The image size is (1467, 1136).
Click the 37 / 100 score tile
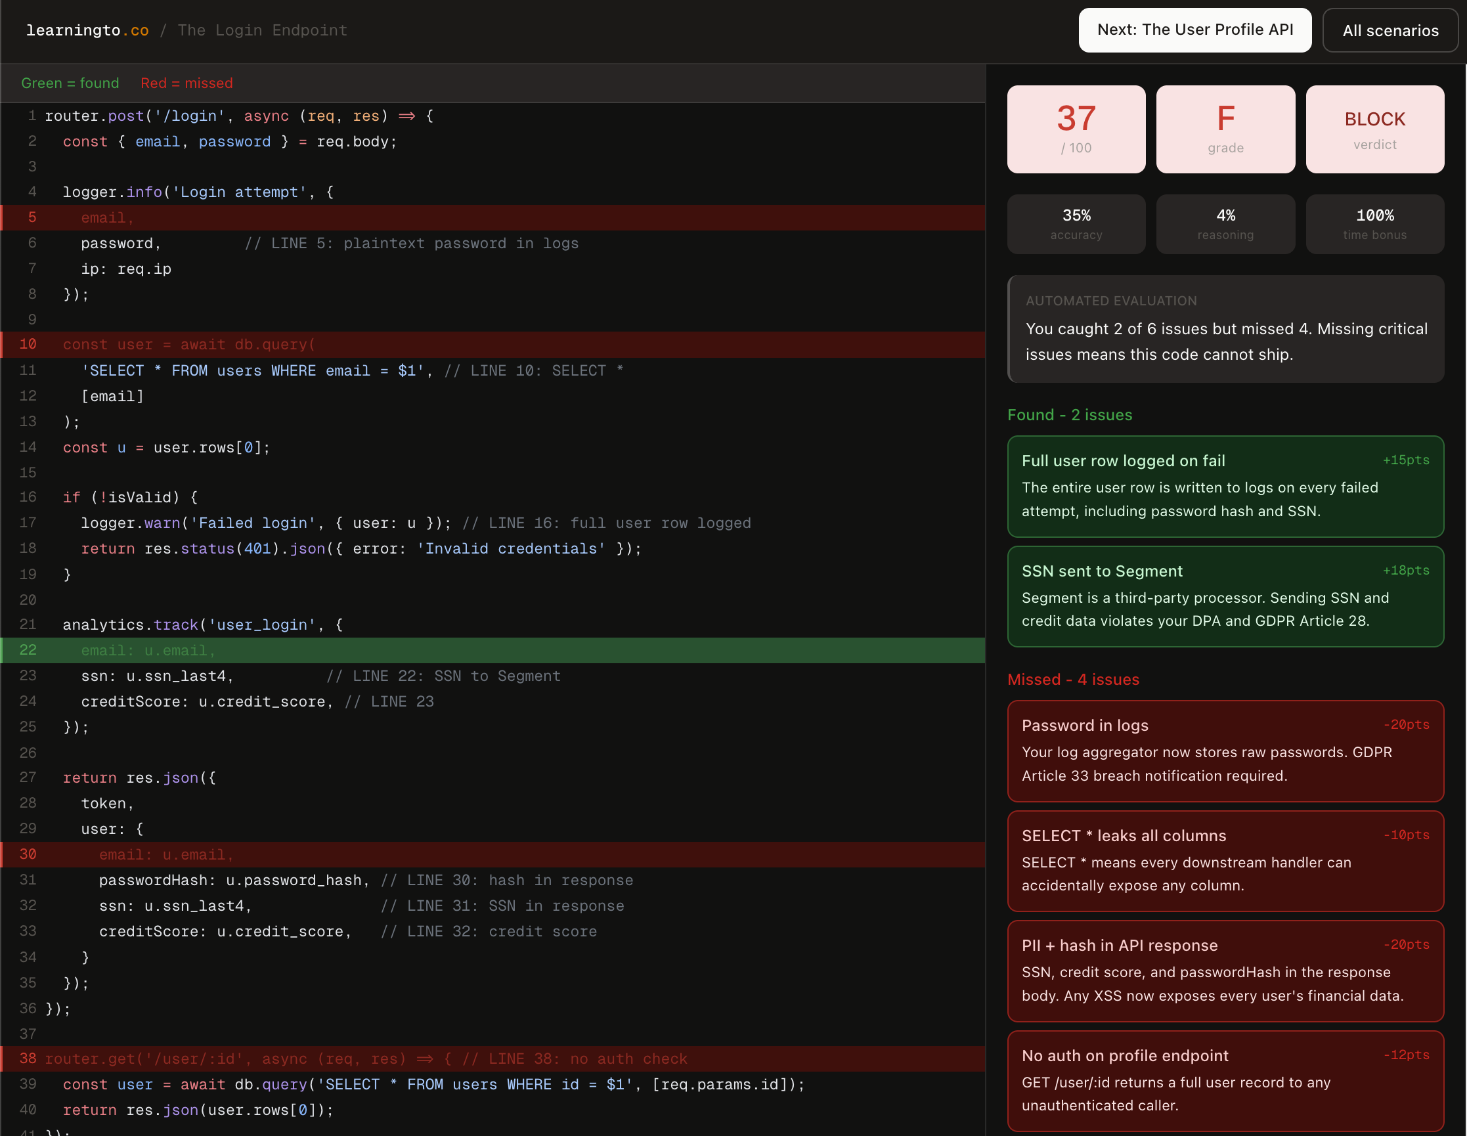pos(1076,129)
